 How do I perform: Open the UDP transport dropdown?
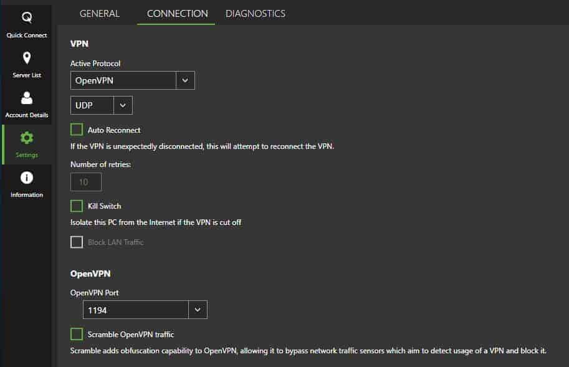tap(101, 105)
